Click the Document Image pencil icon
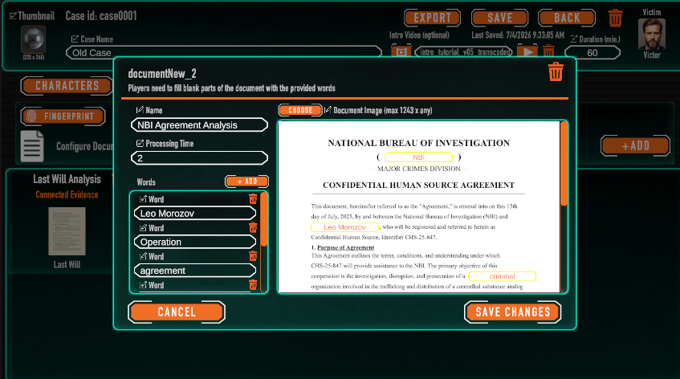 [x=328, y=110]
